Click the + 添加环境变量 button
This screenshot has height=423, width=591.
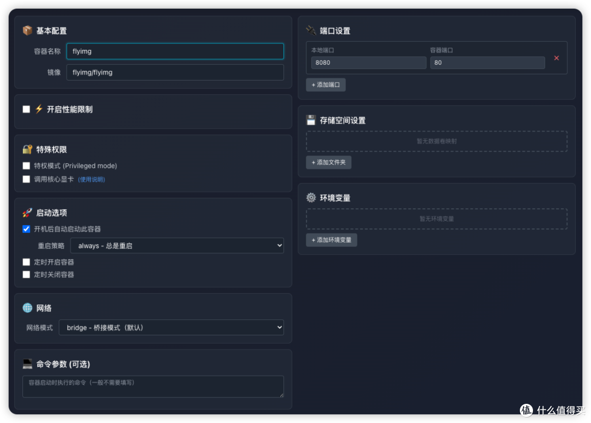[x=331, y=240]
